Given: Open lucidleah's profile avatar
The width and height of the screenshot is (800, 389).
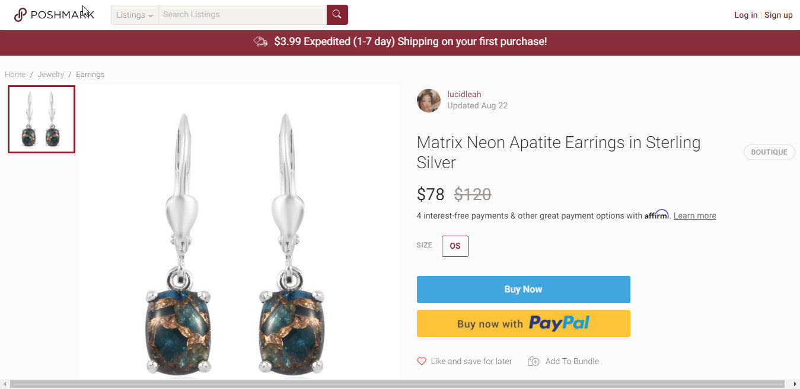Looking at the screenshot, I should click(429, 101).
